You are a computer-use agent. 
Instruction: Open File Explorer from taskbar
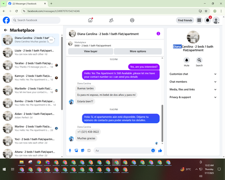coord(22,162)
